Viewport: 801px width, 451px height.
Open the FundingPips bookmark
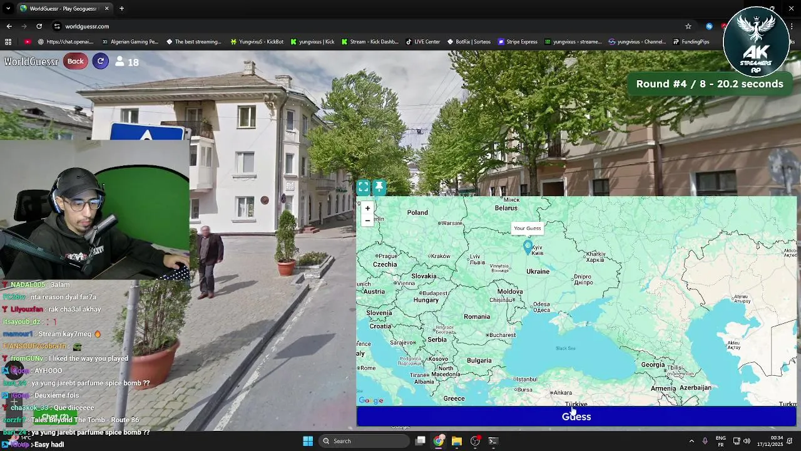coord(691,42)
